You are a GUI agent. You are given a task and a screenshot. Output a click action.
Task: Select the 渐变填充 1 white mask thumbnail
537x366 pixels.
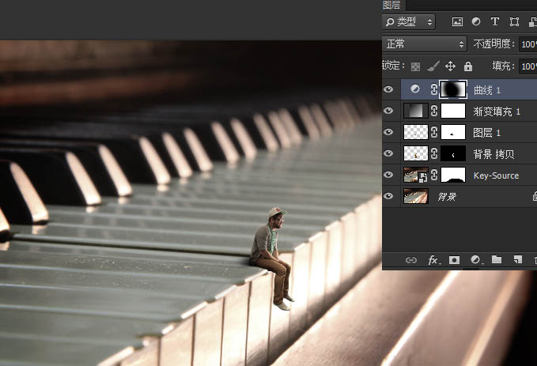[x=452, y=111]
